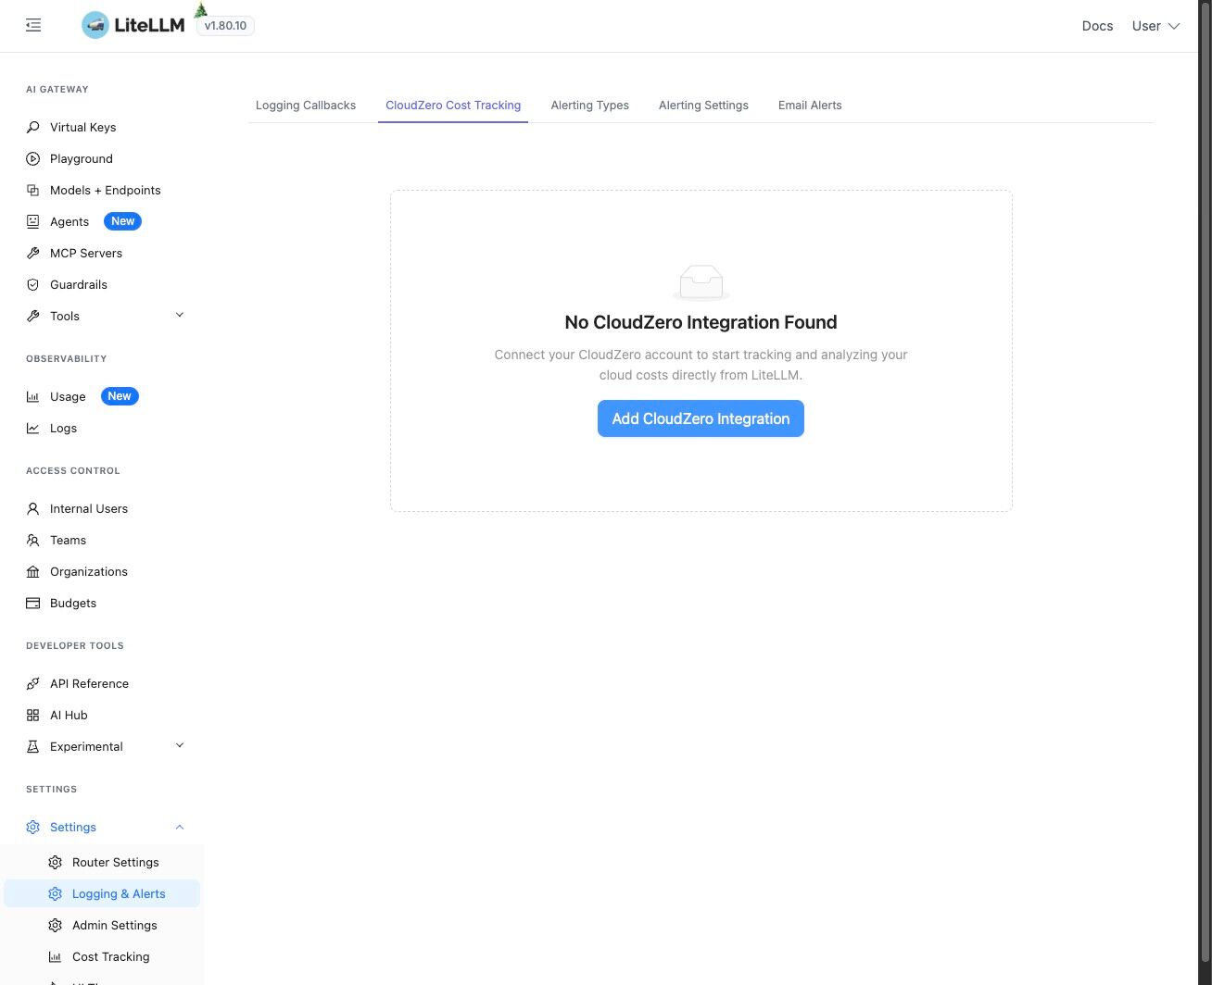1212x985 pixels.
Task: Expand the Experimental submenu chevron
Action: coord(180,745)
